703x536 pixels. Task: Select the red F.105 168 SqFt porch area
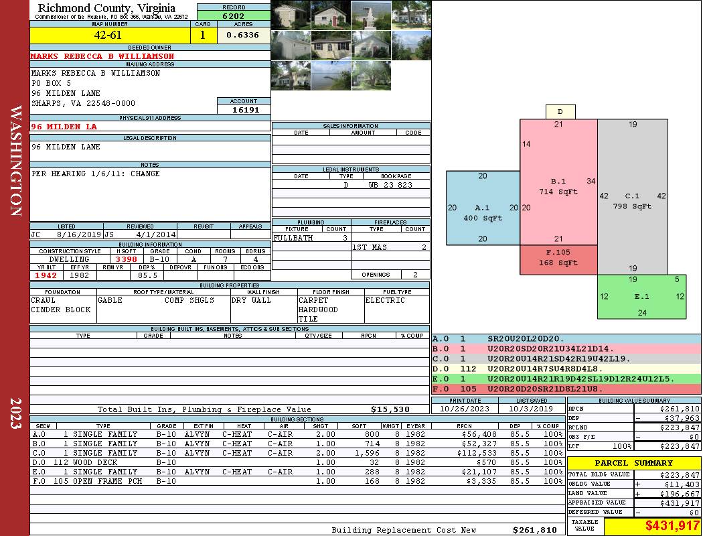(x=558, y=260)
